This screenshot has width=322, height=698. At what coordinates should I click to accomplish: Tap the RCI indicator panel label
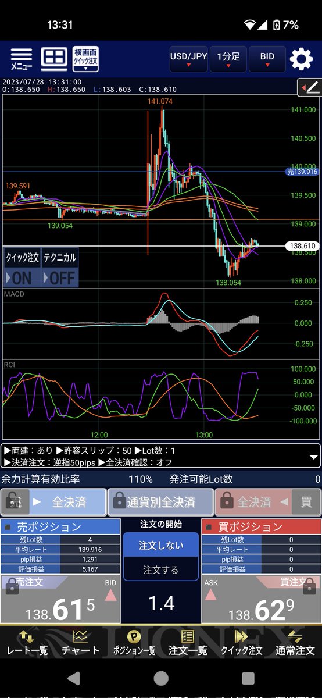point(10,365)
